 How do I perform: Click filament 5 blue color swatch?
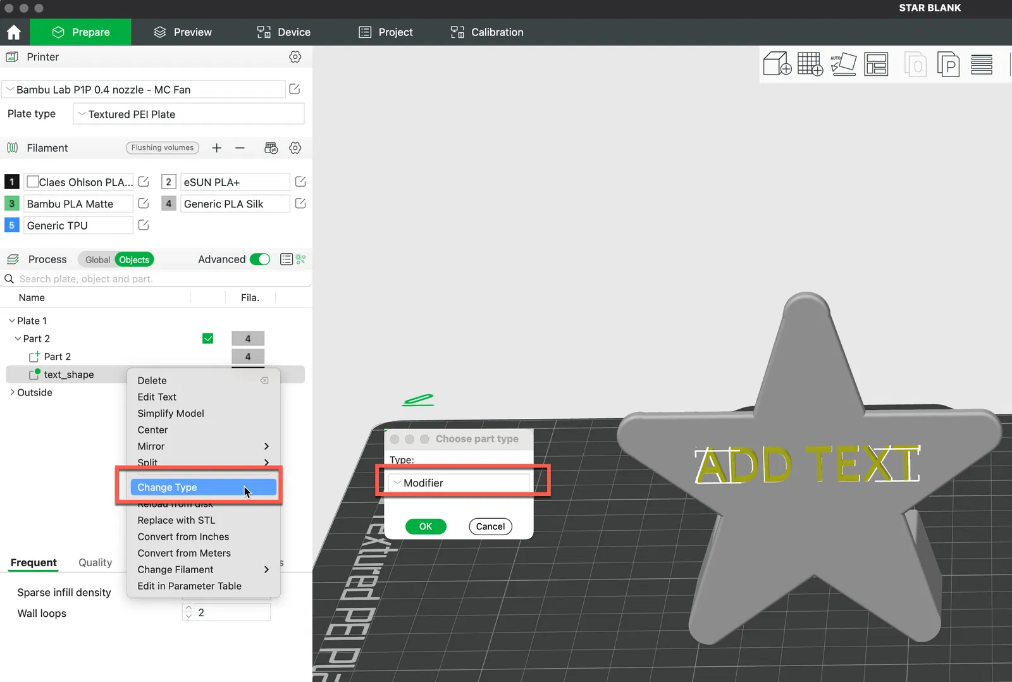click(11, 225)
